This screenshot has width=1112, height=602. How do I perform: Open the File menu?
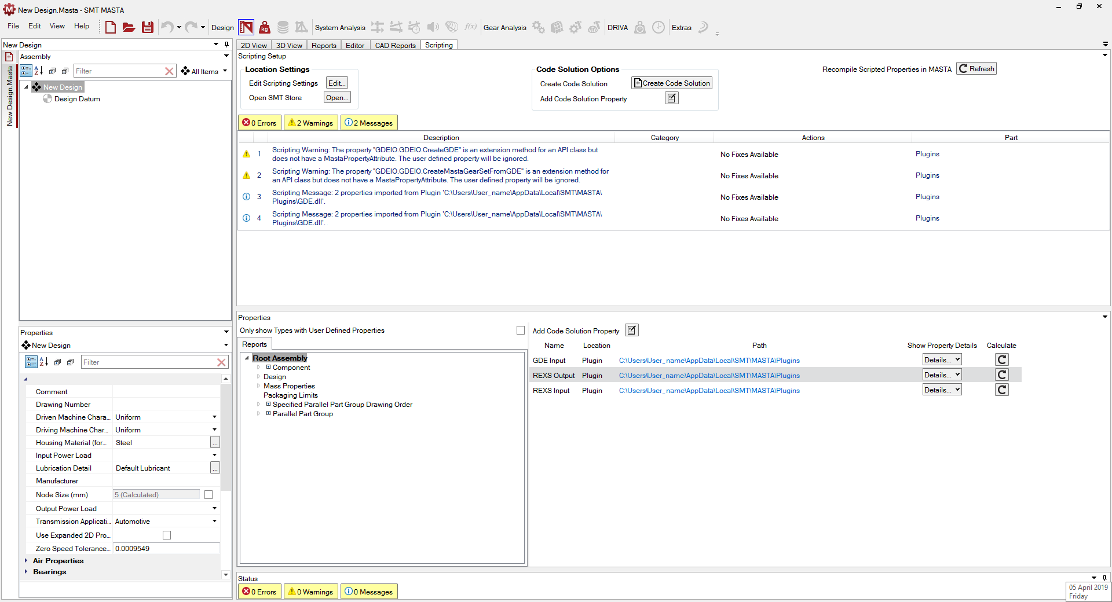coord(13,26)
